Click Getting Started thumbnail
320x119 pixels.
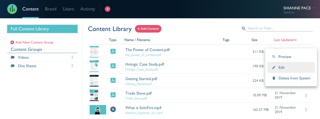click(x=94, y=81)
